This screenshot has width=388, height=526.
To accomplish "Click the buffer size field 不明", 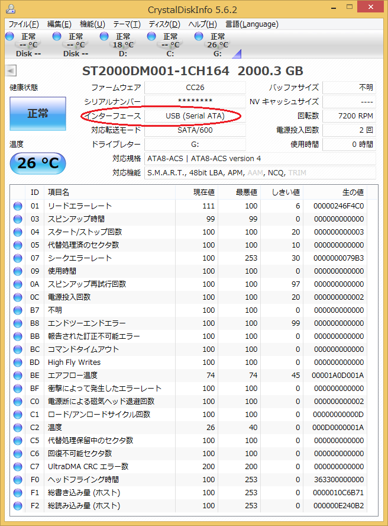I will (349, 88).
